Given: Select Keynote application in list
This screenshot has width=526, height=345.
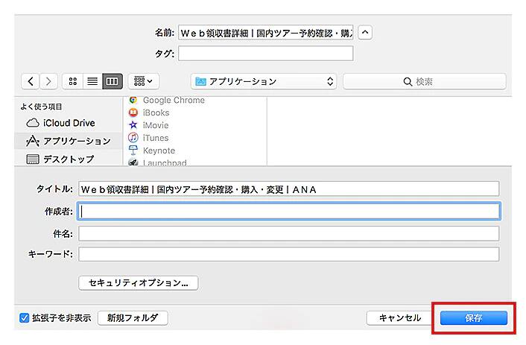Looking at the screenshot, I should pyautogui.click(x=158, y=151).
